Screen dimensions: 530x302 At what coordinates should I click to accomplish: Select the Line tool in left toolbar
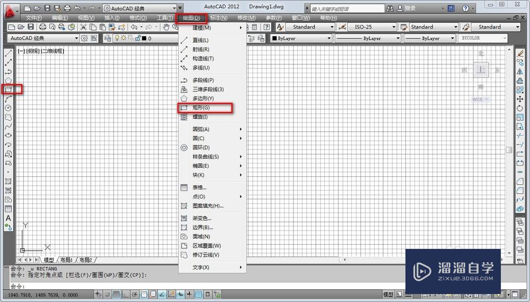point(8,53)
